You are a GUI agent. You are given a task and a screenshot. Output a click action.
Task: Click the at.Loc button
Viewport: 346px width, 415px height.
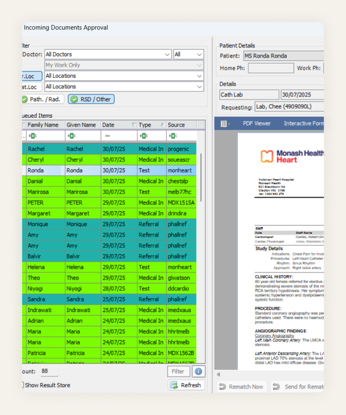click(32, 86)
